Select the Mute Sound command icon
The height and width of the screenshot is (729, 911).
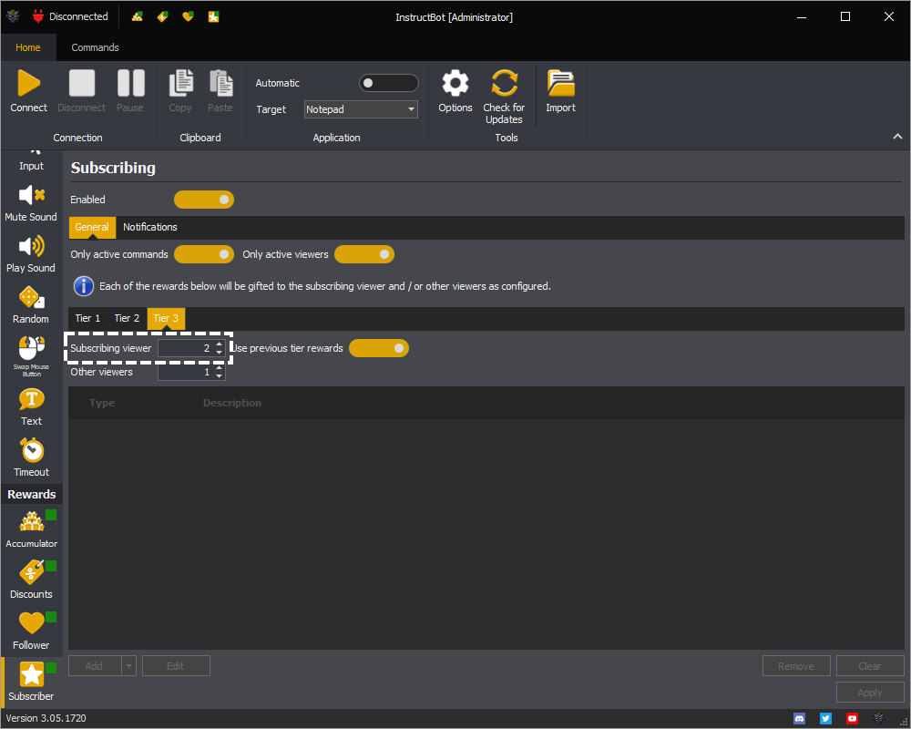pos(31,195)
